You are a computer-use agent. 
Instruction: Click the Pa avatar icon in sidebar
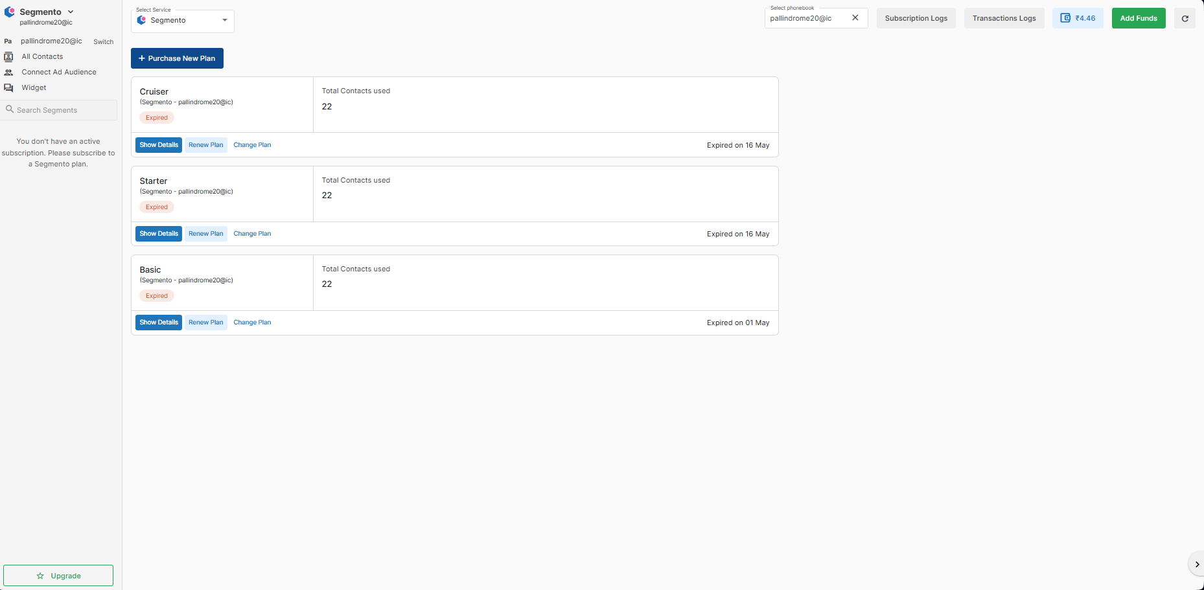point(8,41)
